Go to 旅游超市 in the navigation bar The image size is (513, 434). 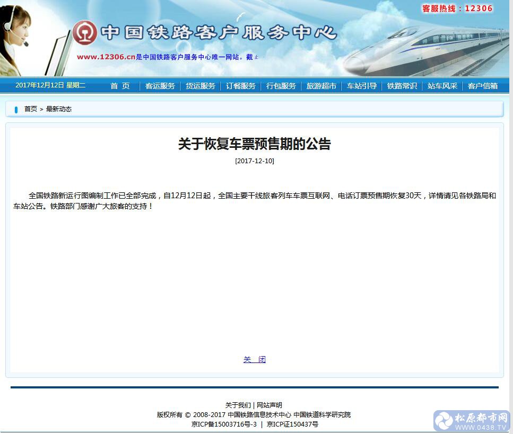coord(321,86)
